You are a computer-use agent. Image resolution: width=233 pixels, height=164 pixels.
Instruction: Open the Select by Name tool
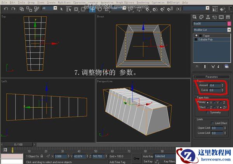(x=68, y=9)
